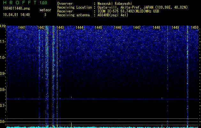Click the 1.1 frequency axis label

pyautogui.click(x=3, y=42)
